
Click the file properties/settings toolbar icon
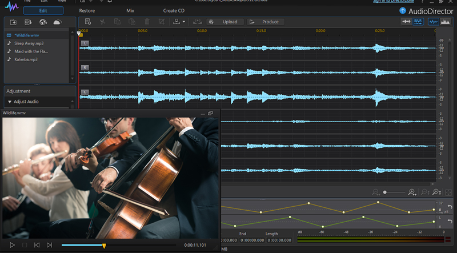[88, 22]
